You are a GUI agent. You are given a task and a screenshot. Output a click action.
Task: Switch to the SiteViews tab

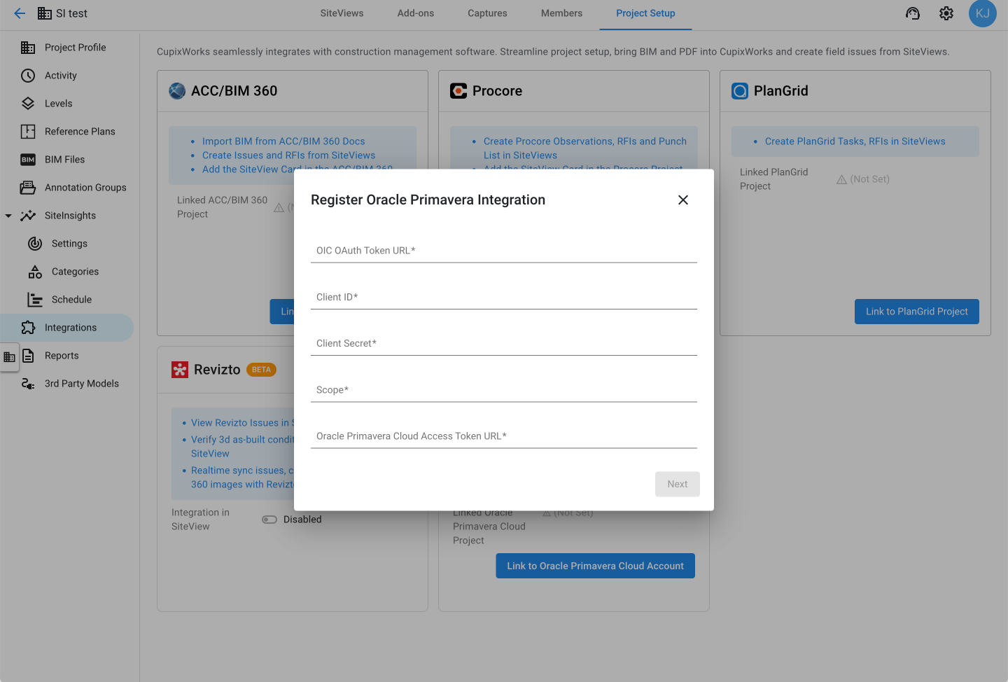(342, 13)
